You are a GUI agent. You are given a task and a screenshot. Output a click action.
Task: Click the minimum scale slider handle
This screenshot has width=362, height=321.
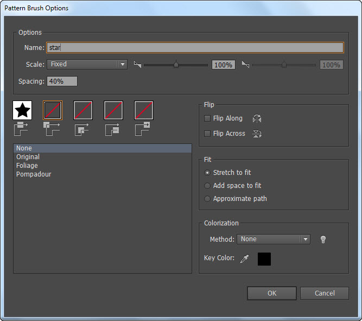click(176, 64)
